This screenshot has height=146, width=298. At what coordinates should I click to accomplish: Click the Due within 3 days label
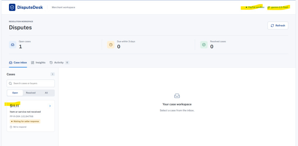pyautogui.click(x=126, y=41)
